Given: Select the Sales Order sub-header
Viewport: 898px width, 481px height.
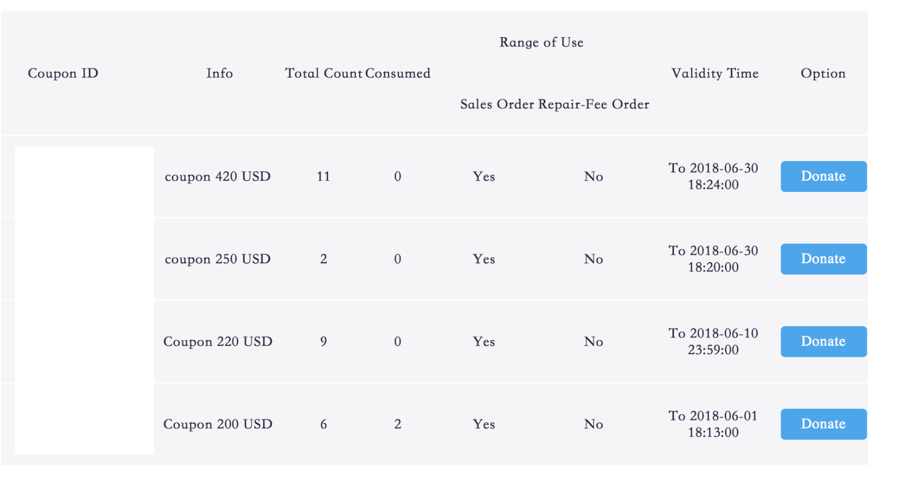Looking at the screenshot, I should click(497, 104).
